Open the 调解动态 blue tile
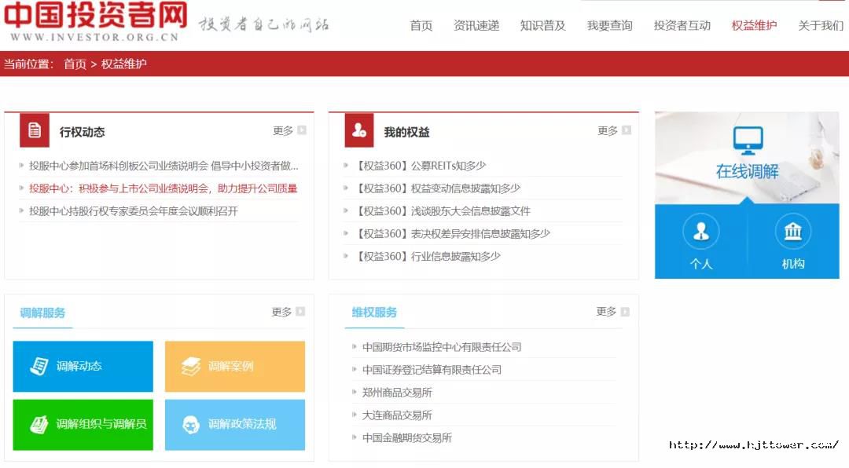The image size is (849, 468). 83,366
